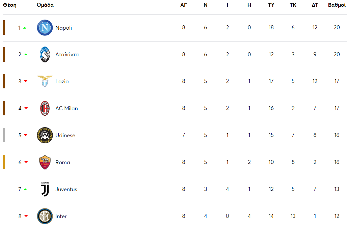
Task: Open the Napoli team link
Action: coord(63,28)
